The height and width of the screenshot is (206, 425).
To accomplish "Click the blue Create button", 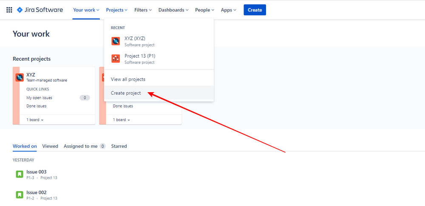I will click(x=255, y=10).
